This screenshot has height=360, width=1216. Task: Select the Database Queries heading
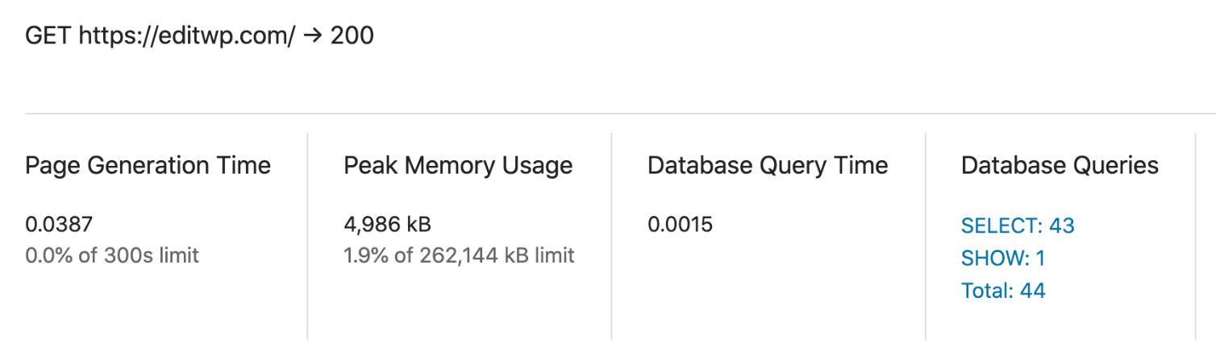pyautogui.click(x=1060, y=166)
